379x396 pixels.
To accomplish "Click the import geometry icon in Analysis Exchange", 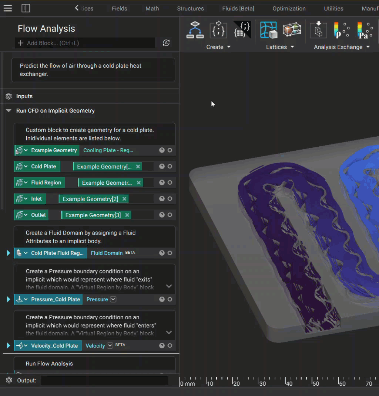I will point(318,30).
